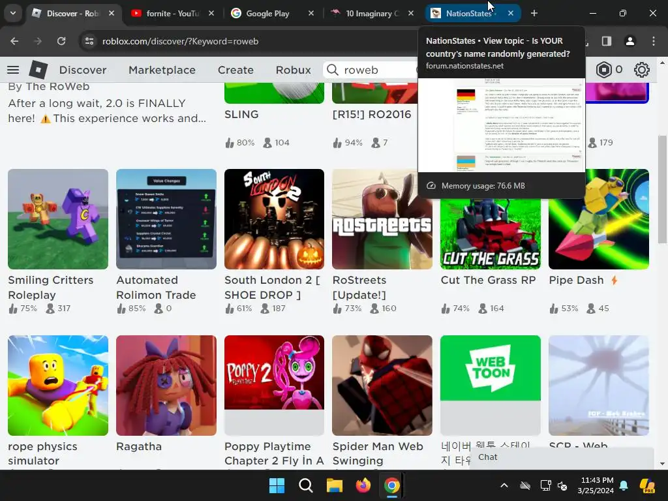
Task: Launch Firefox from taskbar
Action: coord(363,485)
